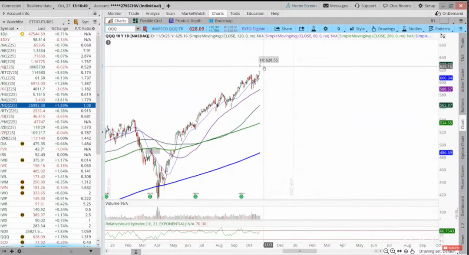This screenshot has height=255, width=469.
Task: Select the Flexible Grid sub-tab
Action: click(148, 21)
